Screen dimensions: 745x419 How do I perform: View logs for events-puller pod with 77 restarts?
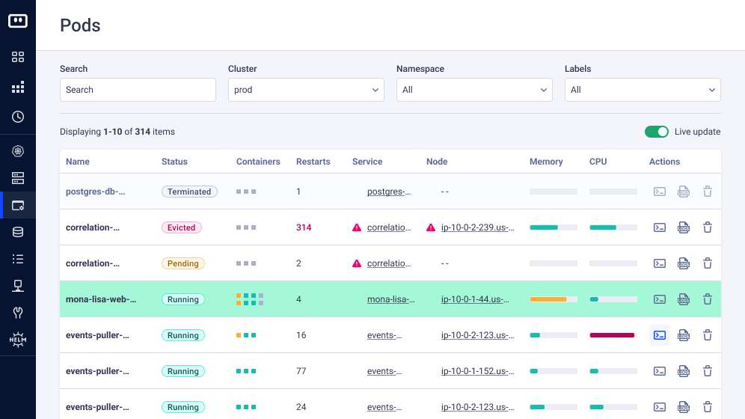(x=683, y=371)
